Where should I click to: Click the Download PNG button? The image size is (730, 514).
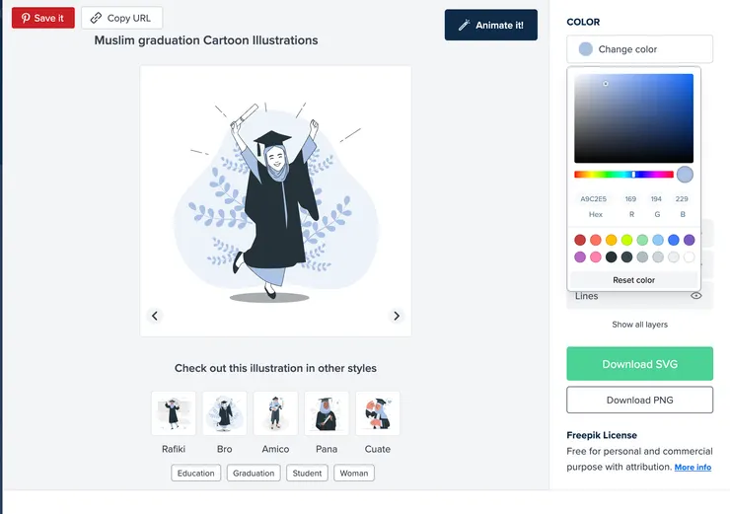(x=639, y=400)
